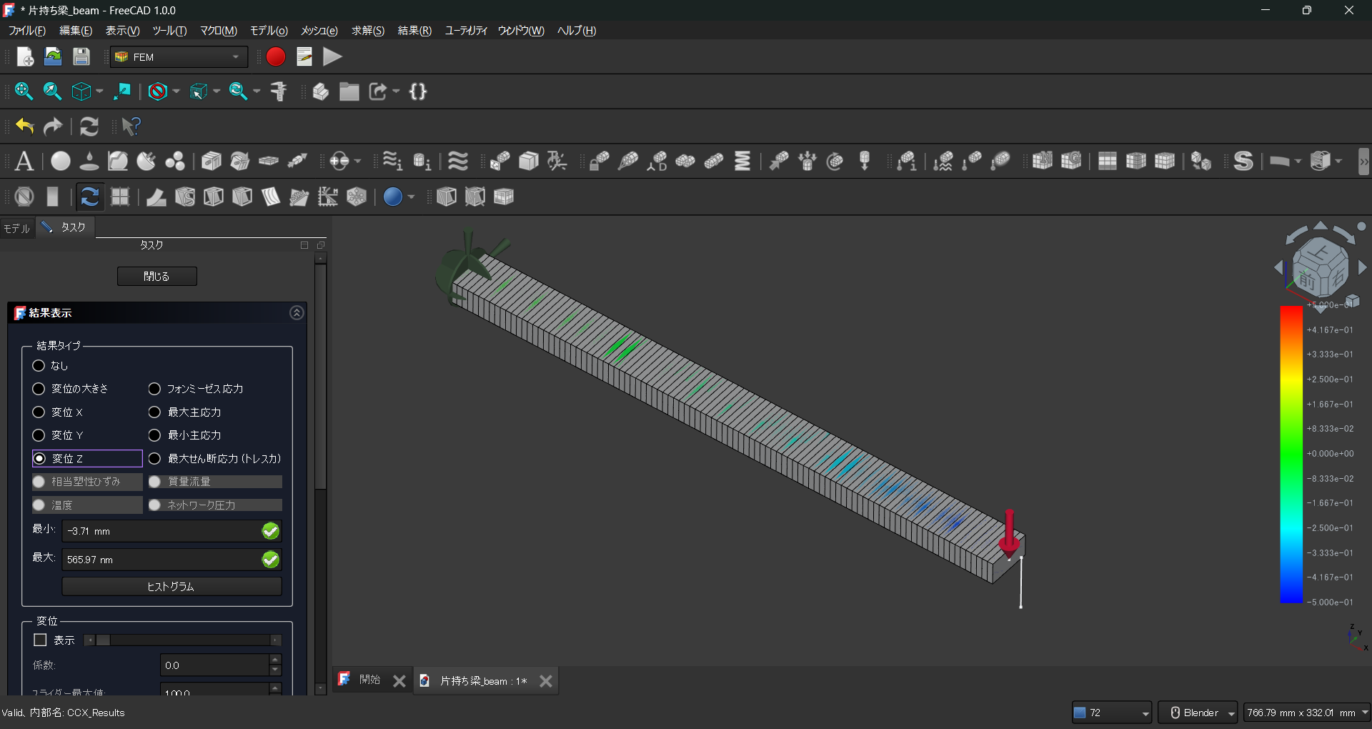Click the 最小 value input field

161,531
